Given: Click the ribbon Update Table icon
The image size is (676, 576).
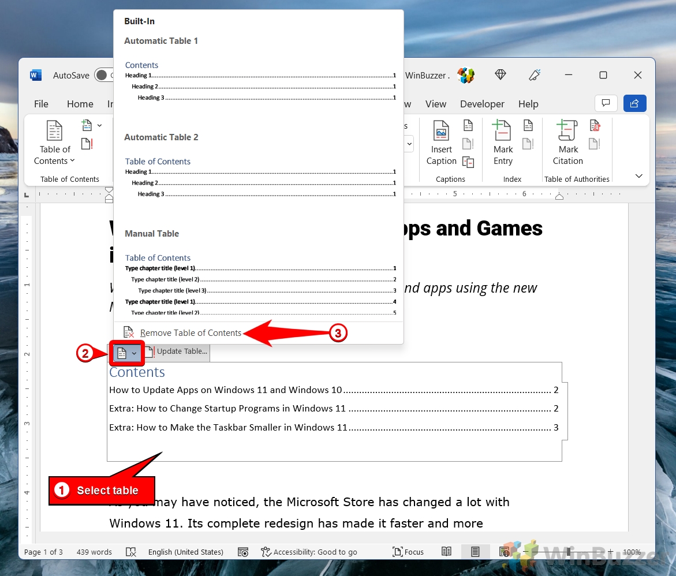Looking at the screenshot, I should coord(87,144).
